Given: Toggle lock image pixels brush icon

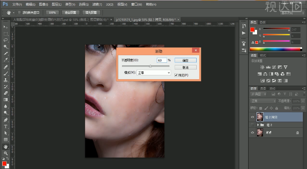Looking at the screenshot, I should tap(266, 108).
